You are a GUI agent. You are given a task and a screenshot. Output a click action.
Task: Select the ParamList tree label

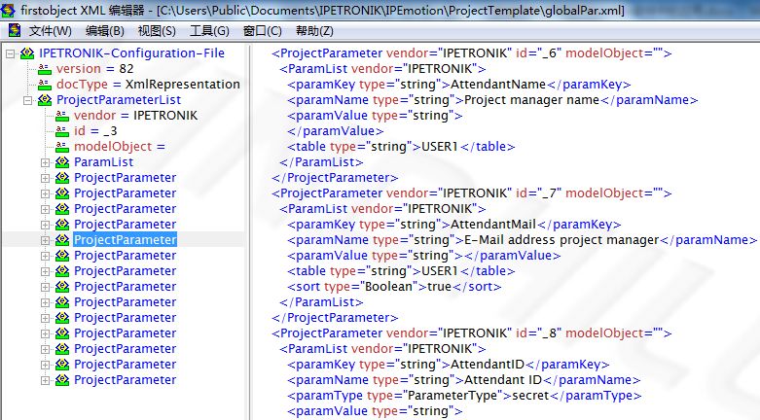coord(104,162)
